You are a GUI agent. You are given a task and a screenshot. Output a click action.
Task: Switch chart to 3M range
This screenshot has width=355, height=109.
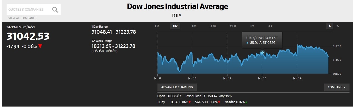click(x=213, y=26)
